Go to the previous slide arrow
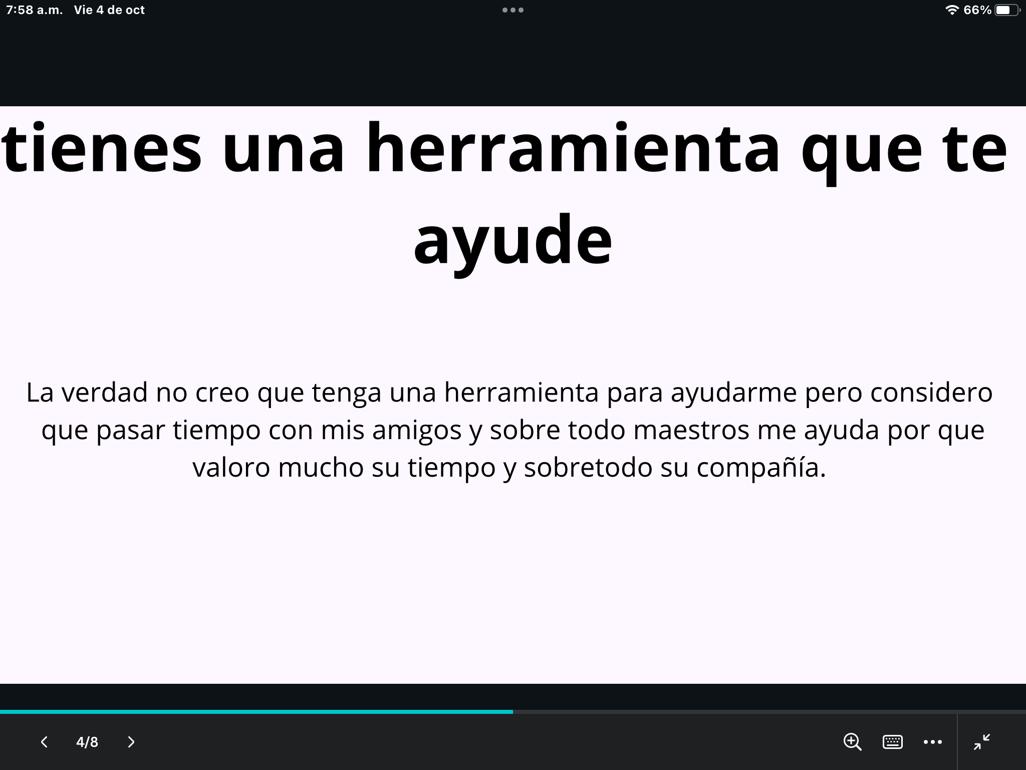This screenshot has height=770, width=1026. click(44, 742)
